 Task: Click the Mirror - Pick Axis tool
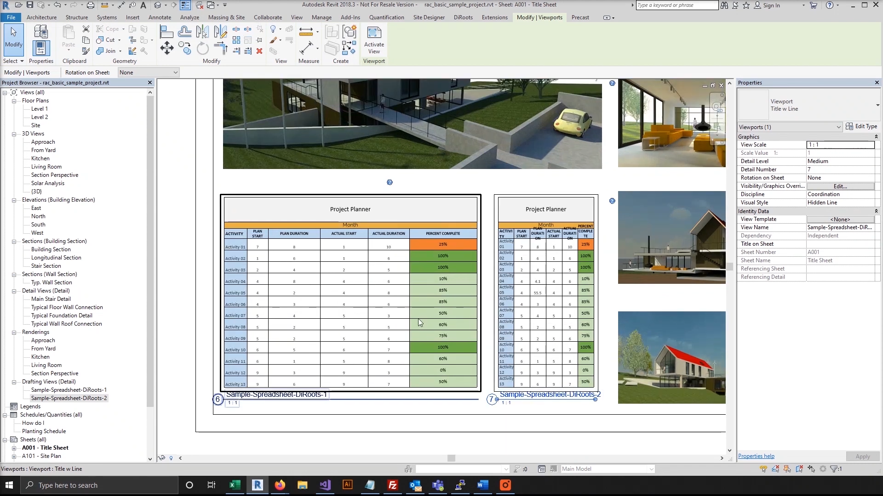pos(202,32)
